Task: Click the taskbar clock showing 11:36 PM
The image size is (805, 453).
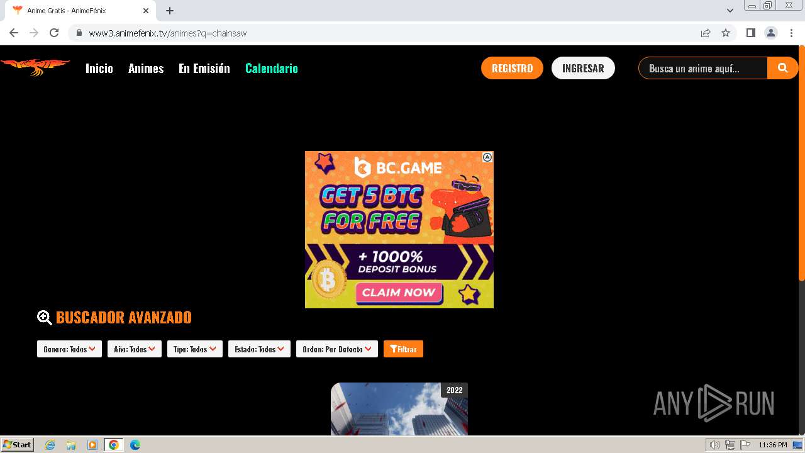Action: pyautogui.click(x=773, y=445)
